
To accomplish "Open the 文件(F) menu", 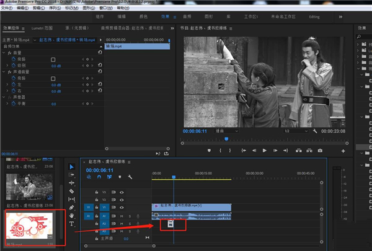I will pos(7,8).
